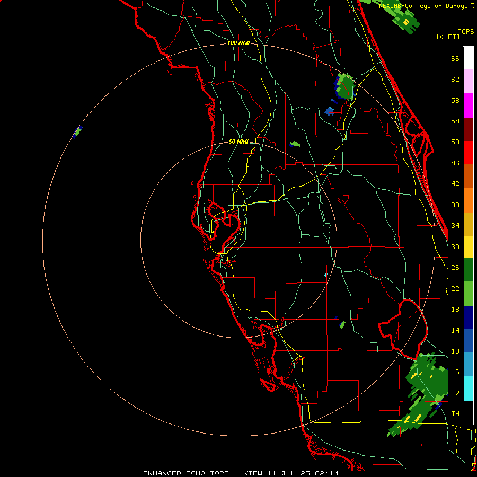
Task: Click the green echo cell on northeast 100 NMI ring
Action: click(344, 86)
